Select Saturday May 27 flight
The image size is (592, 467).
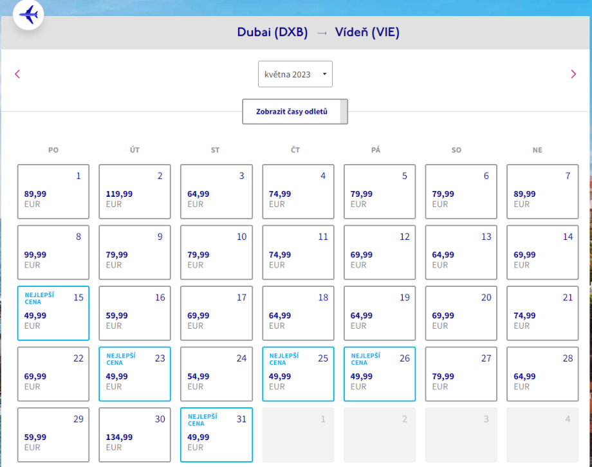(x=461, y=374)
